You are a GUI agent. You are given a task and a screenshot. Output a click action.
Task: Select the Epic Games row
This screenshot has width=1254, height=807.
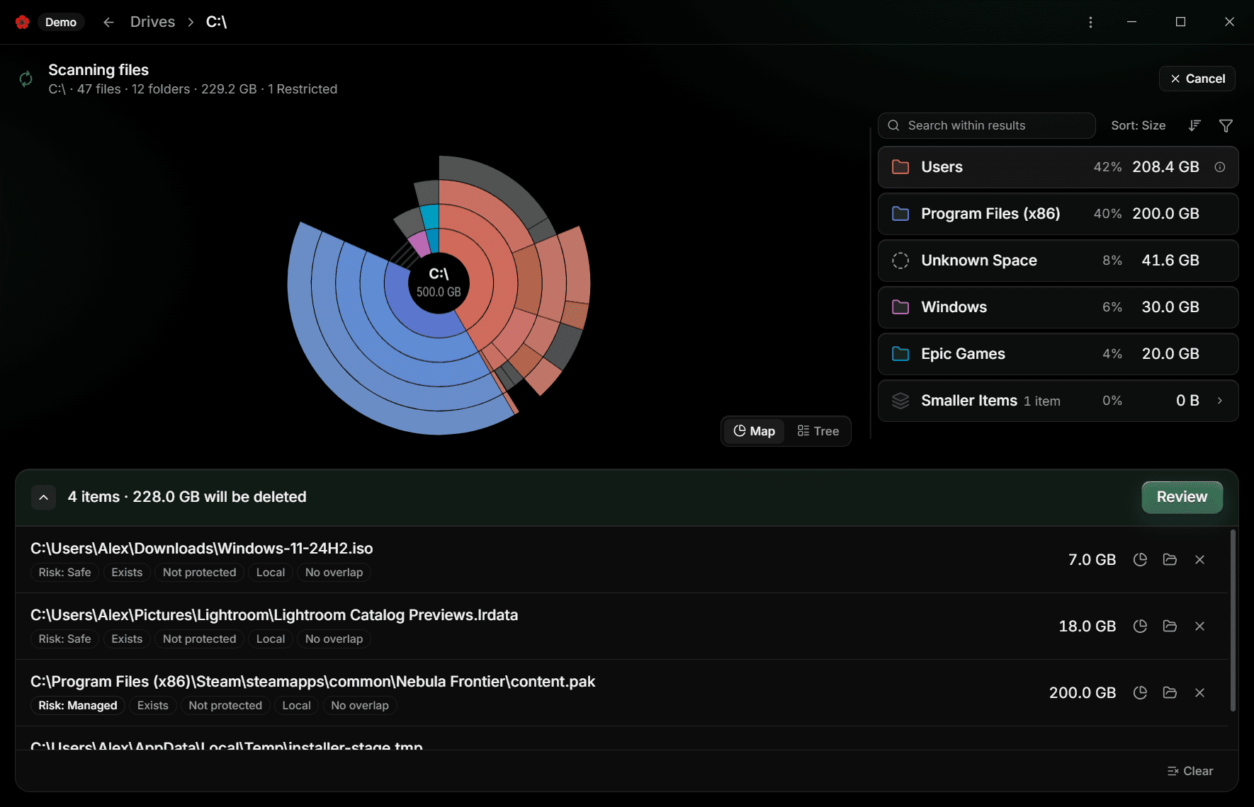coord(1058,354)
